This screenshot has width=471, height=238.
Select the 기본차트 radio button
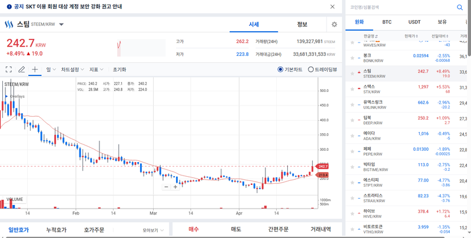coord(280,70)
